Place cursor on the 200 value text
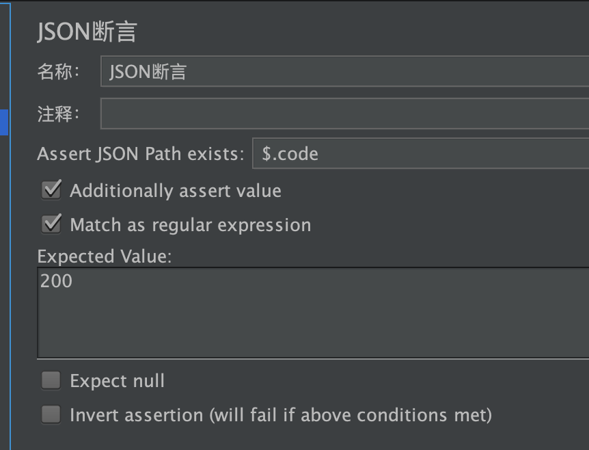 point(56,281)
